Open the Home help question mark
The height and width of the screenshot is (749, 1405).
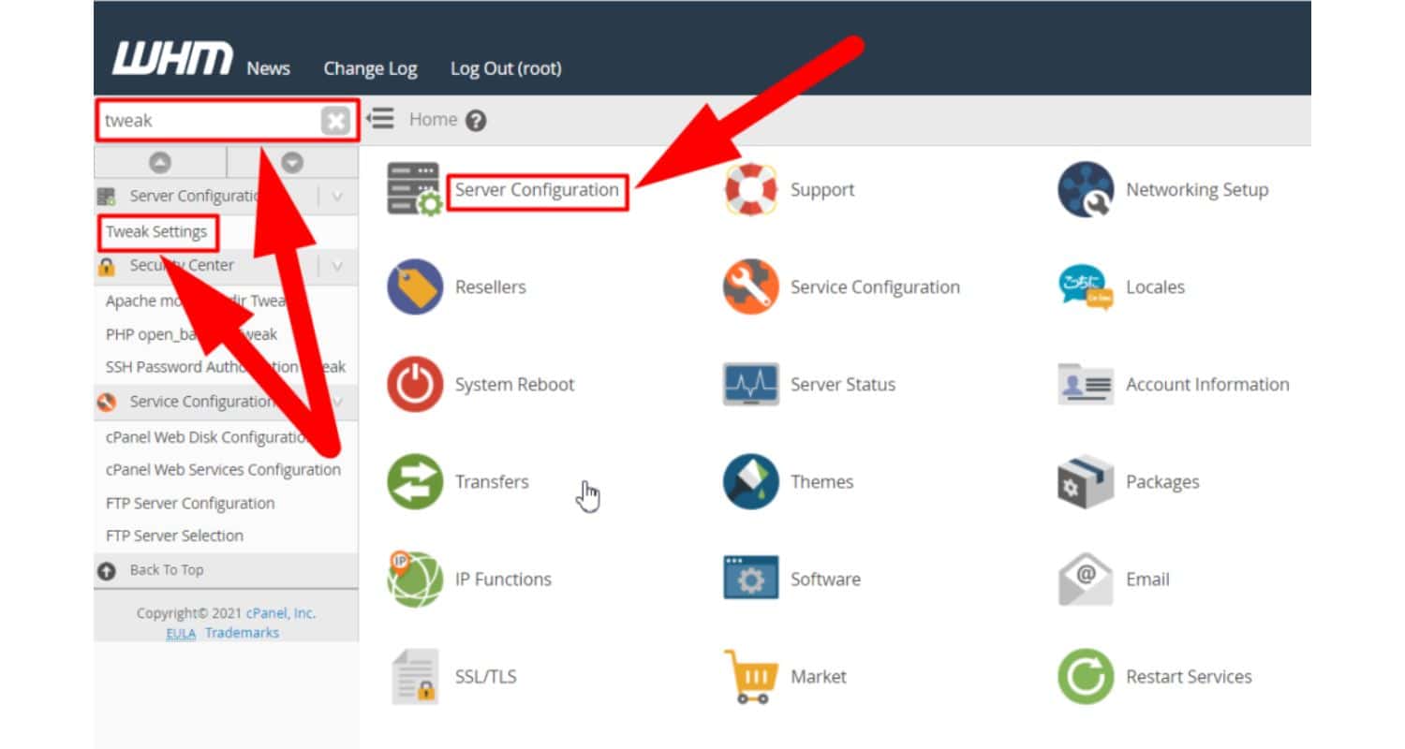point(476,121)
